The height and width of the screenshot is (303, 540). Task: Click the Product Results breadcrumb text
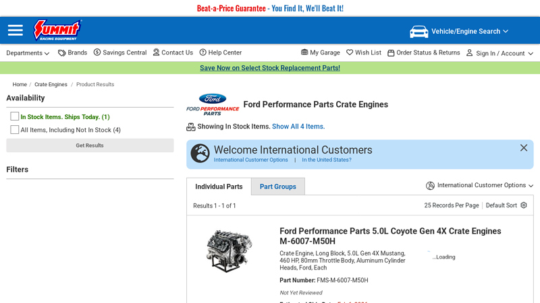(95, 85)
